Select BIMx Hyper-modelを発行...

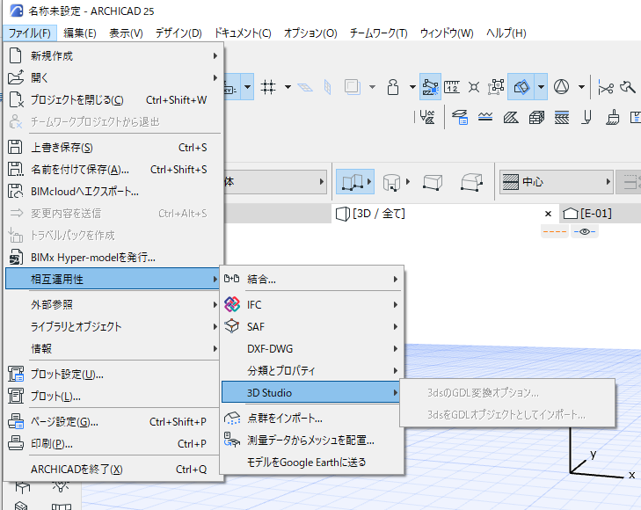coord(113,258)
